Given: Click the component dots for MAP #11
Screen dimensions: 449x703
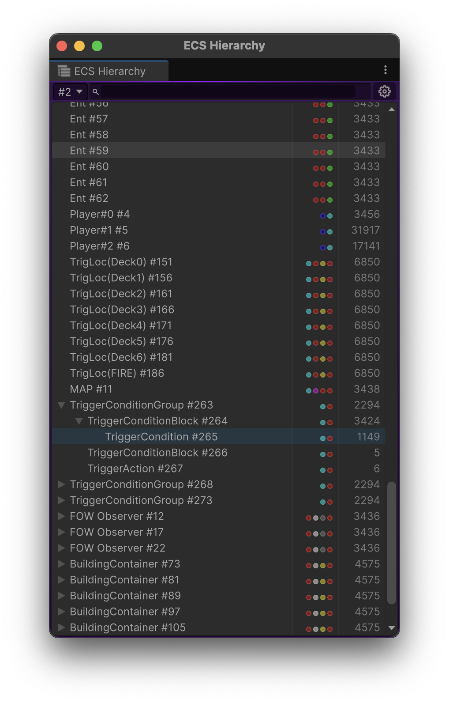Looking at the screenshot, I should [x=319, y=391].
